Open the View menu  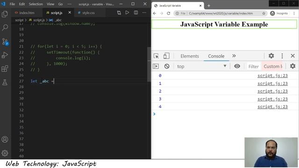click(50, 4)
